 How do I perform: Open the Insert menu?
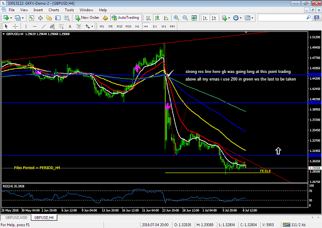pos(38,10)
